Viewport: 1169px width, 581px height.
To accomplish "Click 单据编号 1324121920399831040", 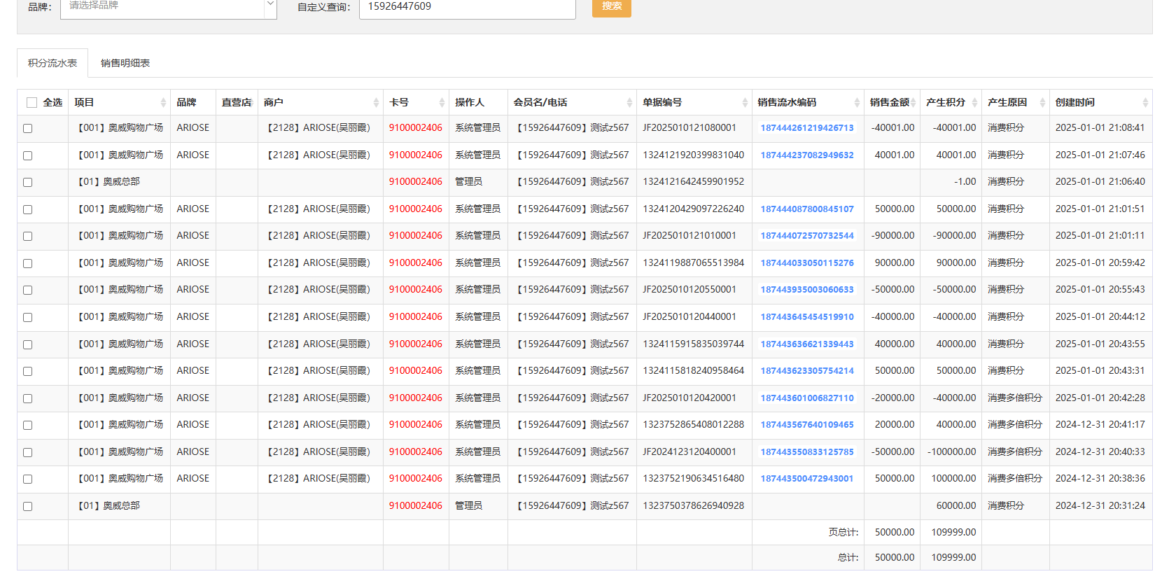I will 694,155.
